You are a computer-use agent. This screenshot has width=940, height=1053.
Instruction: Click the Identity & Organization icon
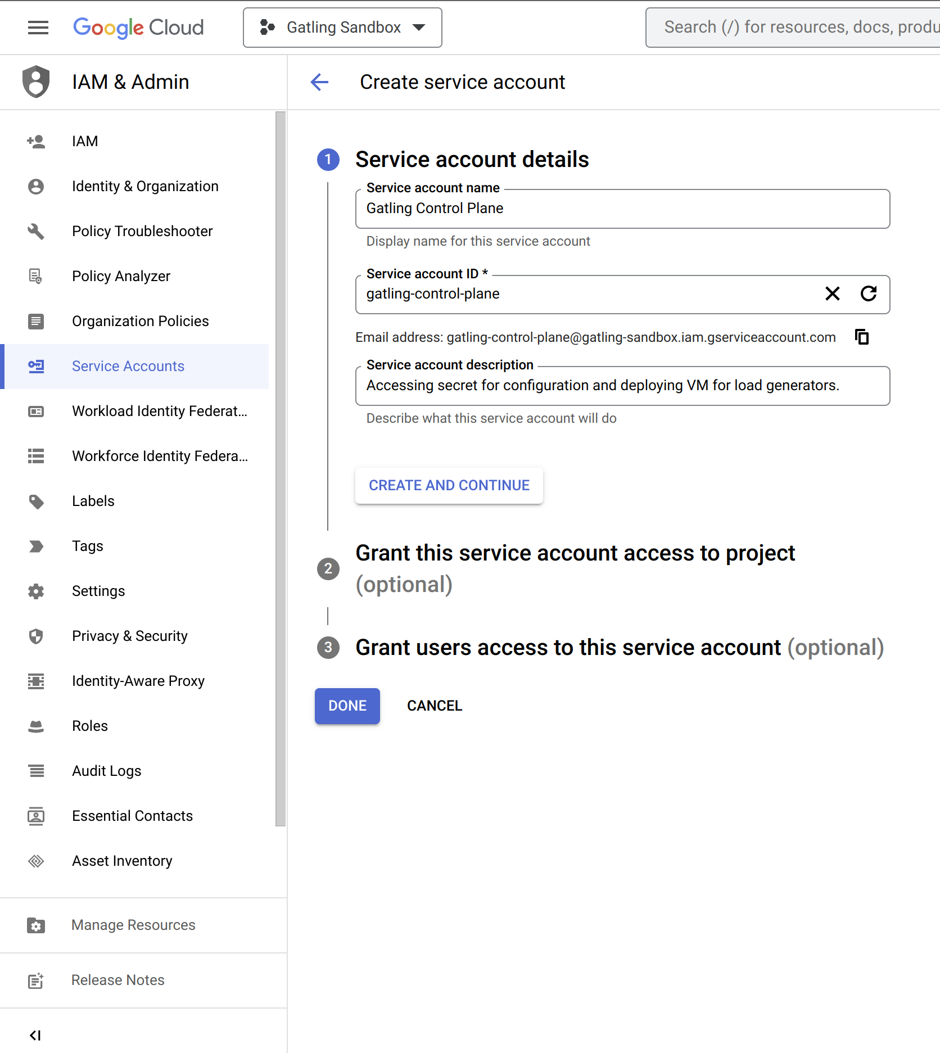[36, 186]
